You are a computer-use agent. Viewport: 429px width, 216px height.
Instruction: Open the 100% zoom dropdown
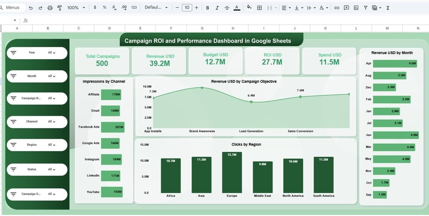(76, 8)
